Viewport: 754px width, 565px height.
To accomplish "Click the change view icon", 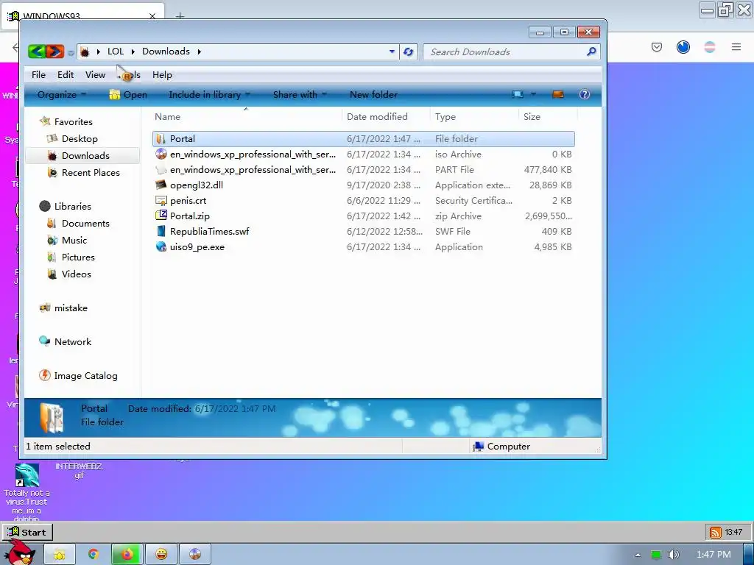I will pos(518,95).
